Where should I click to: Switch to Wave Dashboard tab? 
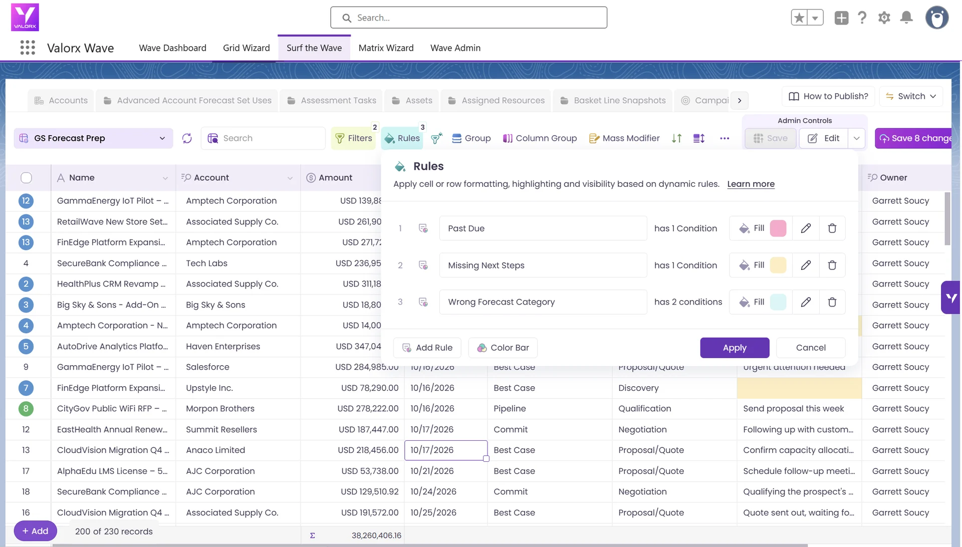[x=172, y=48]
